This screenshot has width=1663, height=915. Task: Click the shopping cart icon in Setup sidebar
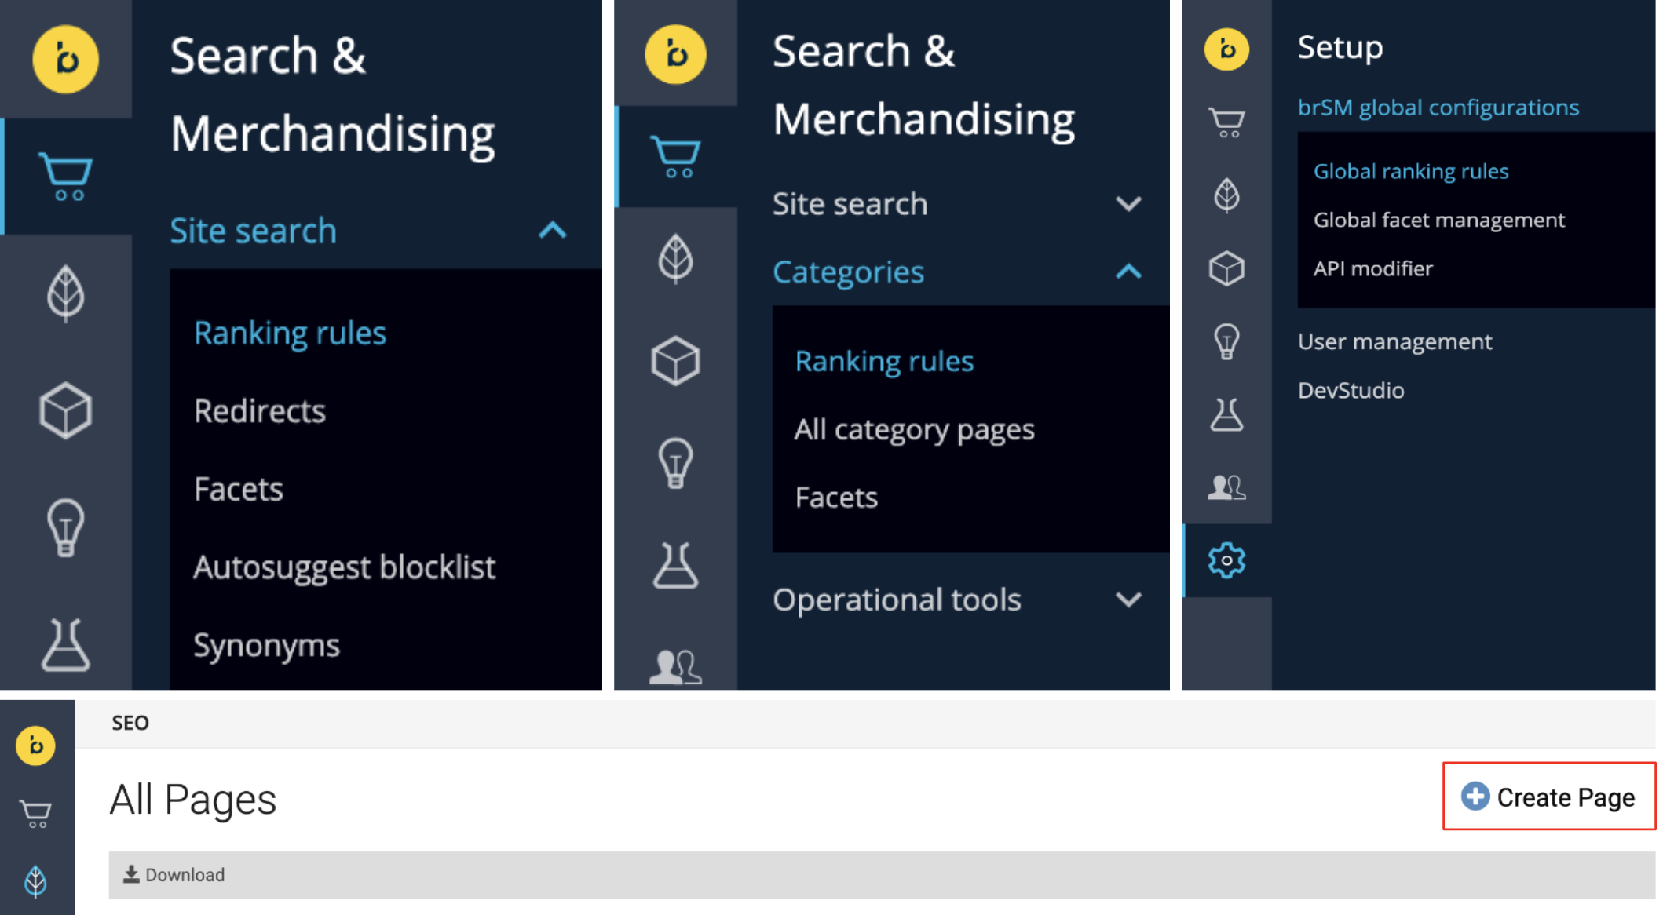pyautogui.click(x=1226, y=122)
